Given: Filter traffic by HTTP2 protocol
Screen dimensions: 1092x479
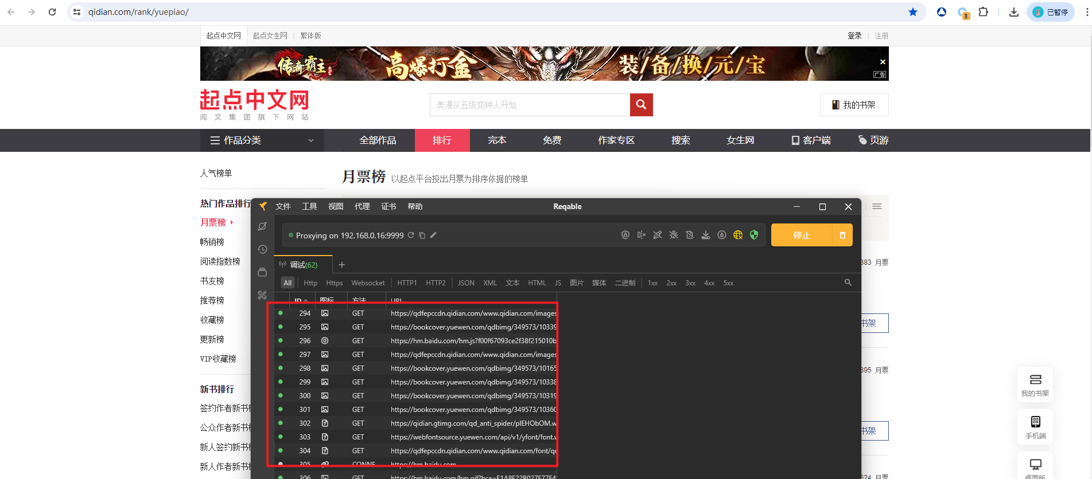Looking at the screenshot, I should [436, 283].
